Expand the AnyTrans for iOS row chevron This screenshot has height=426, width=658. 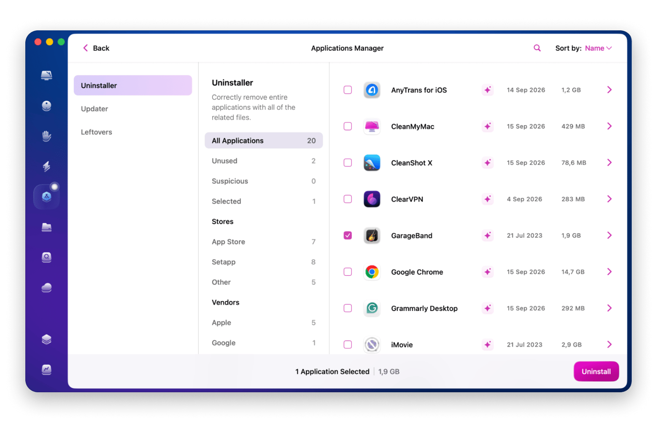(609, 90)
